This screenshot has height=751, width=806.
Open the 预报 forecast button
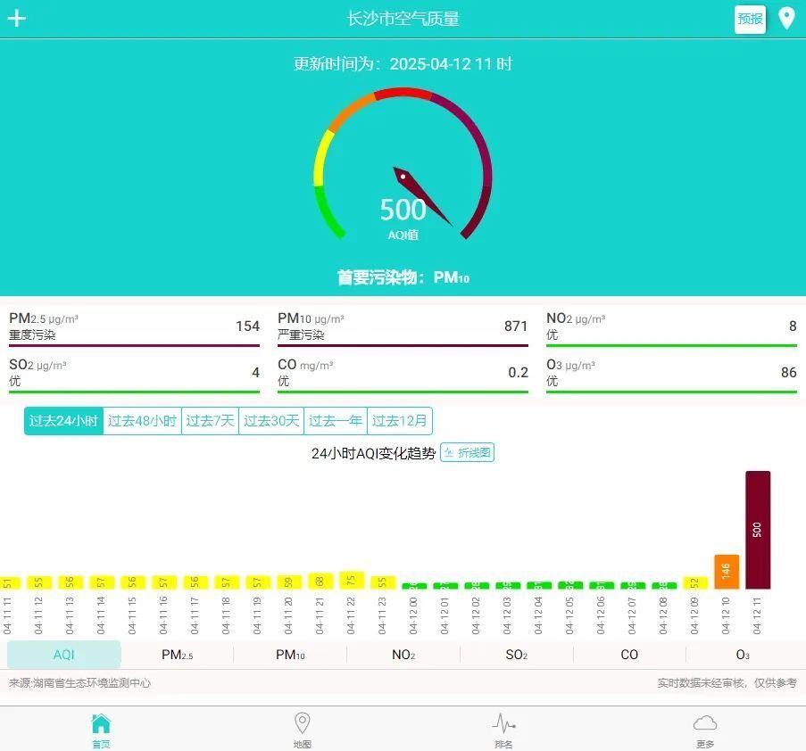(750, 18)
